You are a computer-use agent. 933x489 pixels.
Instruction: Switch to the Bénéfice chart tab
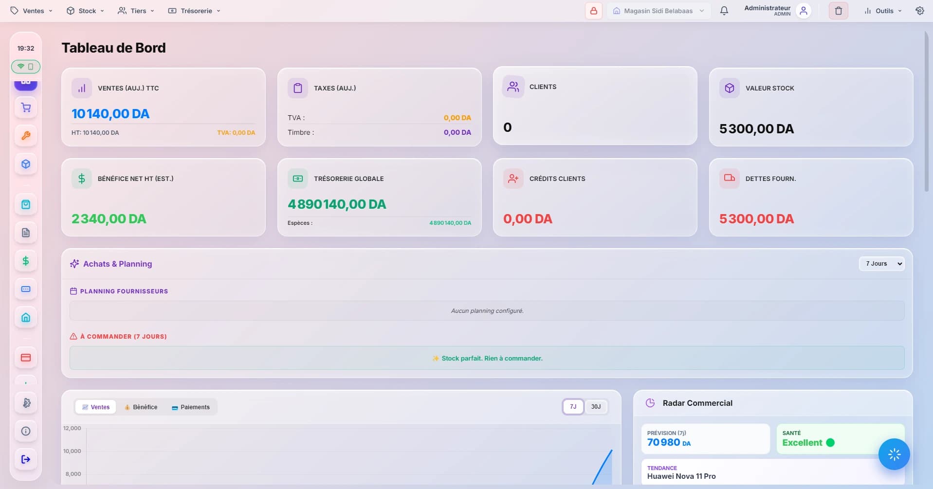141,407
